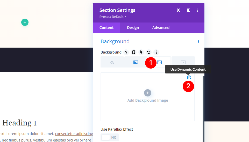The image size is (249, 142).
Task: Click the Use Dynamic Content icon
Action: coord(189,77)
